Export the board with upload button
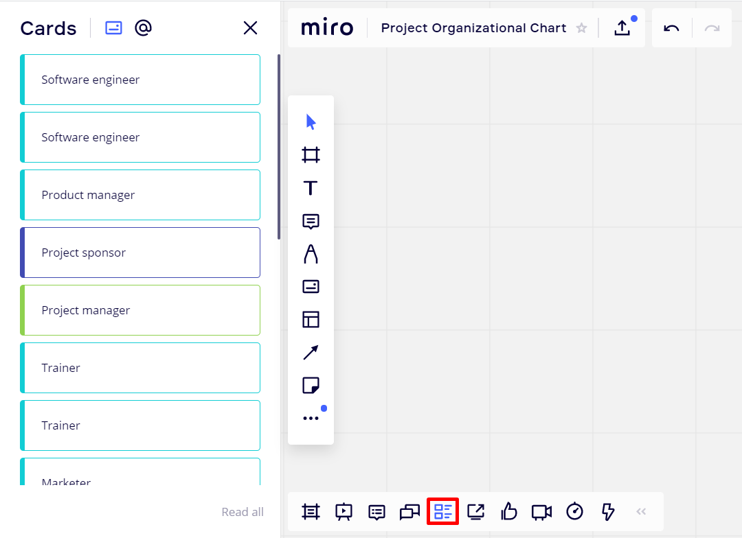 pyautogui.click(x=622, y=28)
